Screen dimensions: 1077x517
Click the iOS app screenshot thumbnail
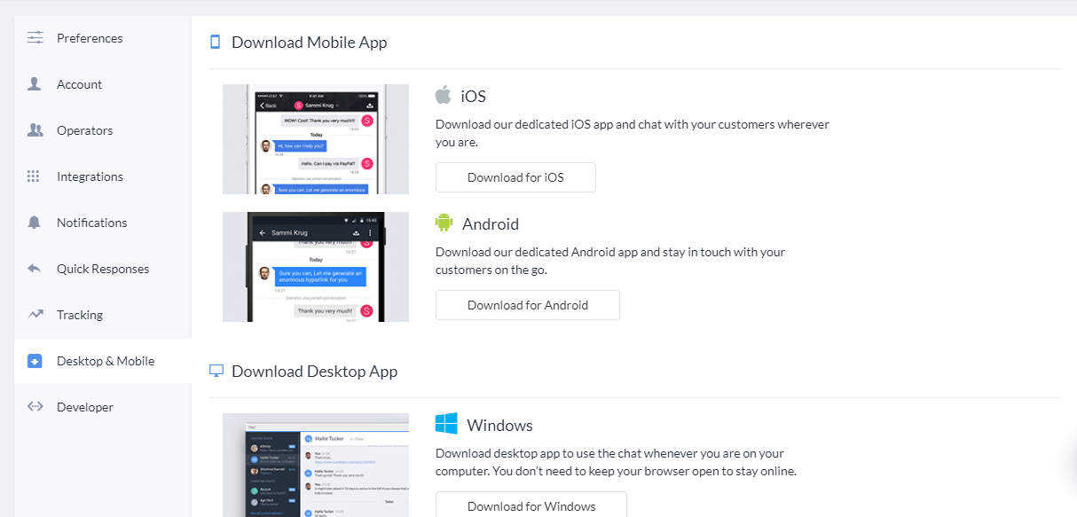point(316,139)
